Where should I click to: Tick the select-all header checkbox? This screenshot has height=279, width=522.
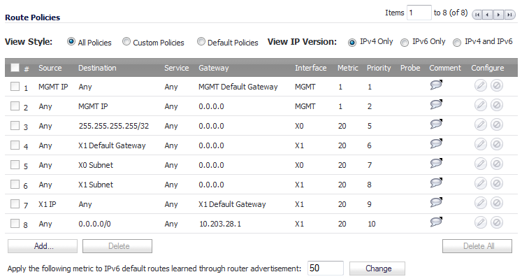15,68
